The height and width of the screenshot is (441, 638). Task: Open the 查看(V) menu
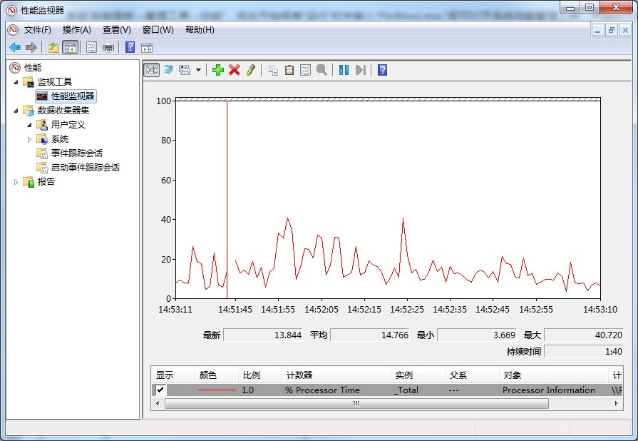(x=117, y=30)
